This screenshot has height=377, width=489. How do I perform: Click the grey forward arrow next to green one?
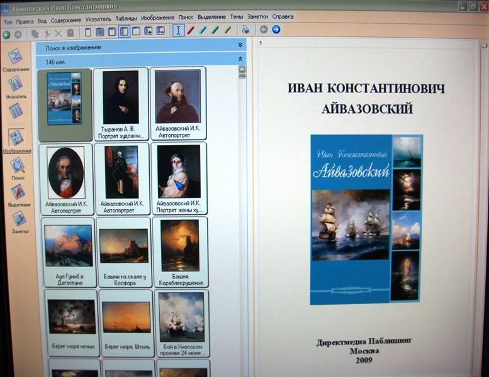click(x=18, y=35)
